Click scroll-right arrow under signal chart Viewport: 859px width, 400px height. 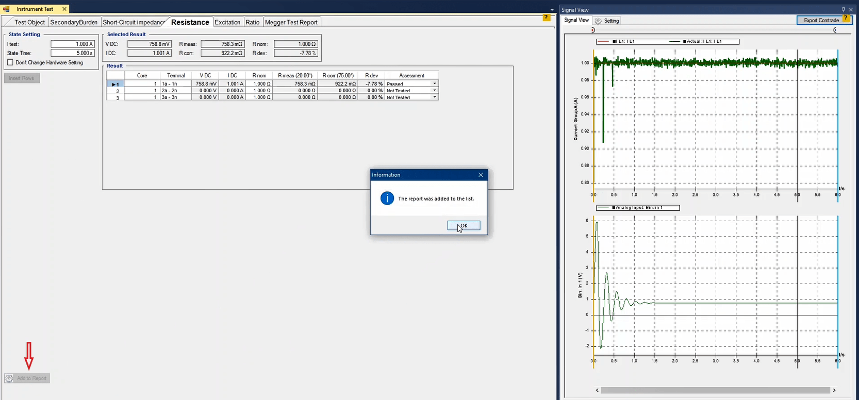click(834, 390)
